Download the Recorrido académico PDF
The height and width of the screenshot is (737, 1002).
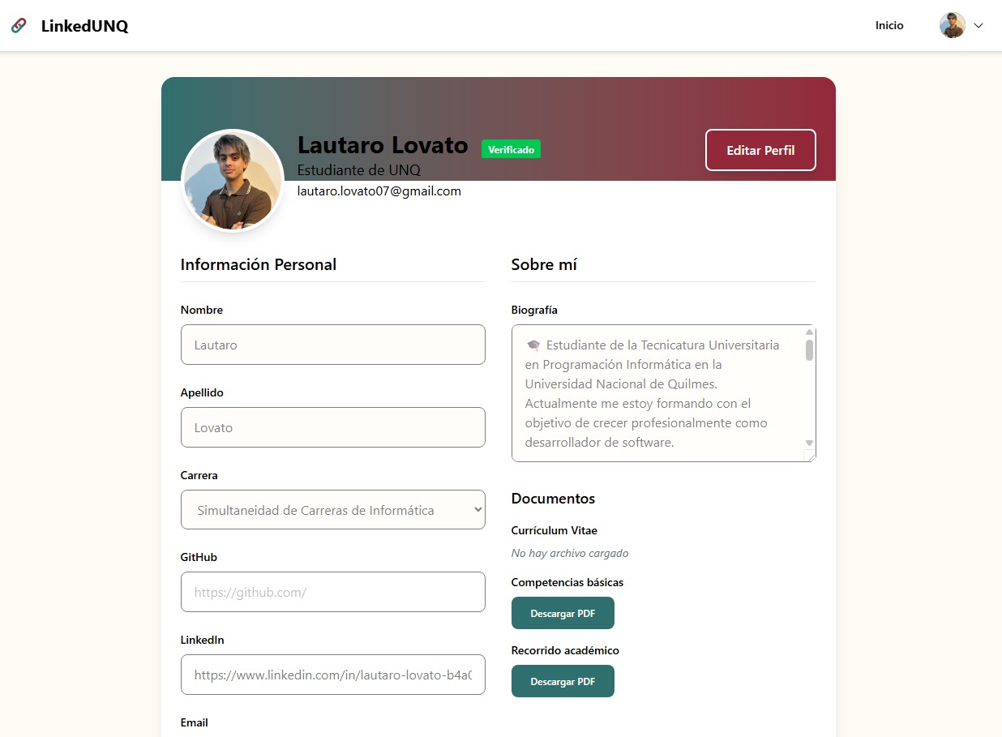click(x=563, y=681)
